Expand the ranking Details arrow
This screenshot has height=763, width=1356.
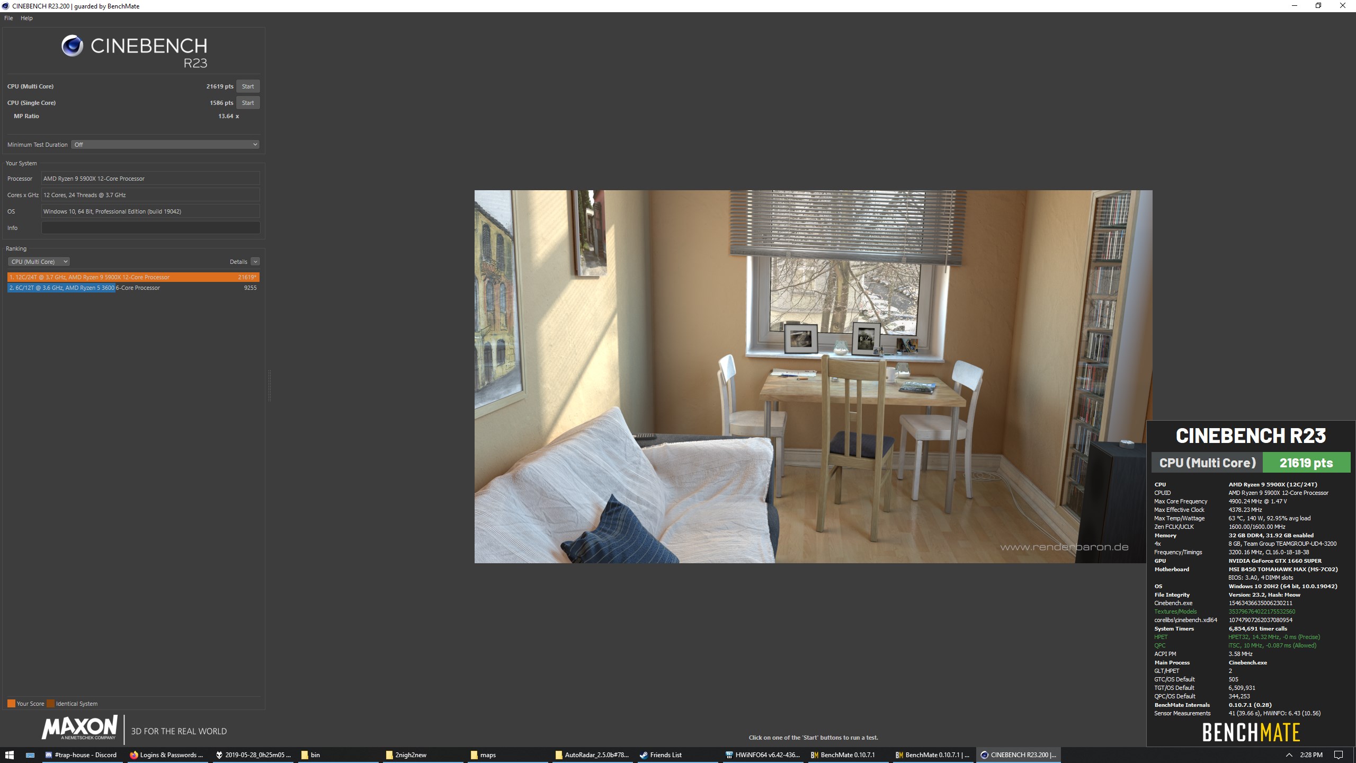[255, 262]
